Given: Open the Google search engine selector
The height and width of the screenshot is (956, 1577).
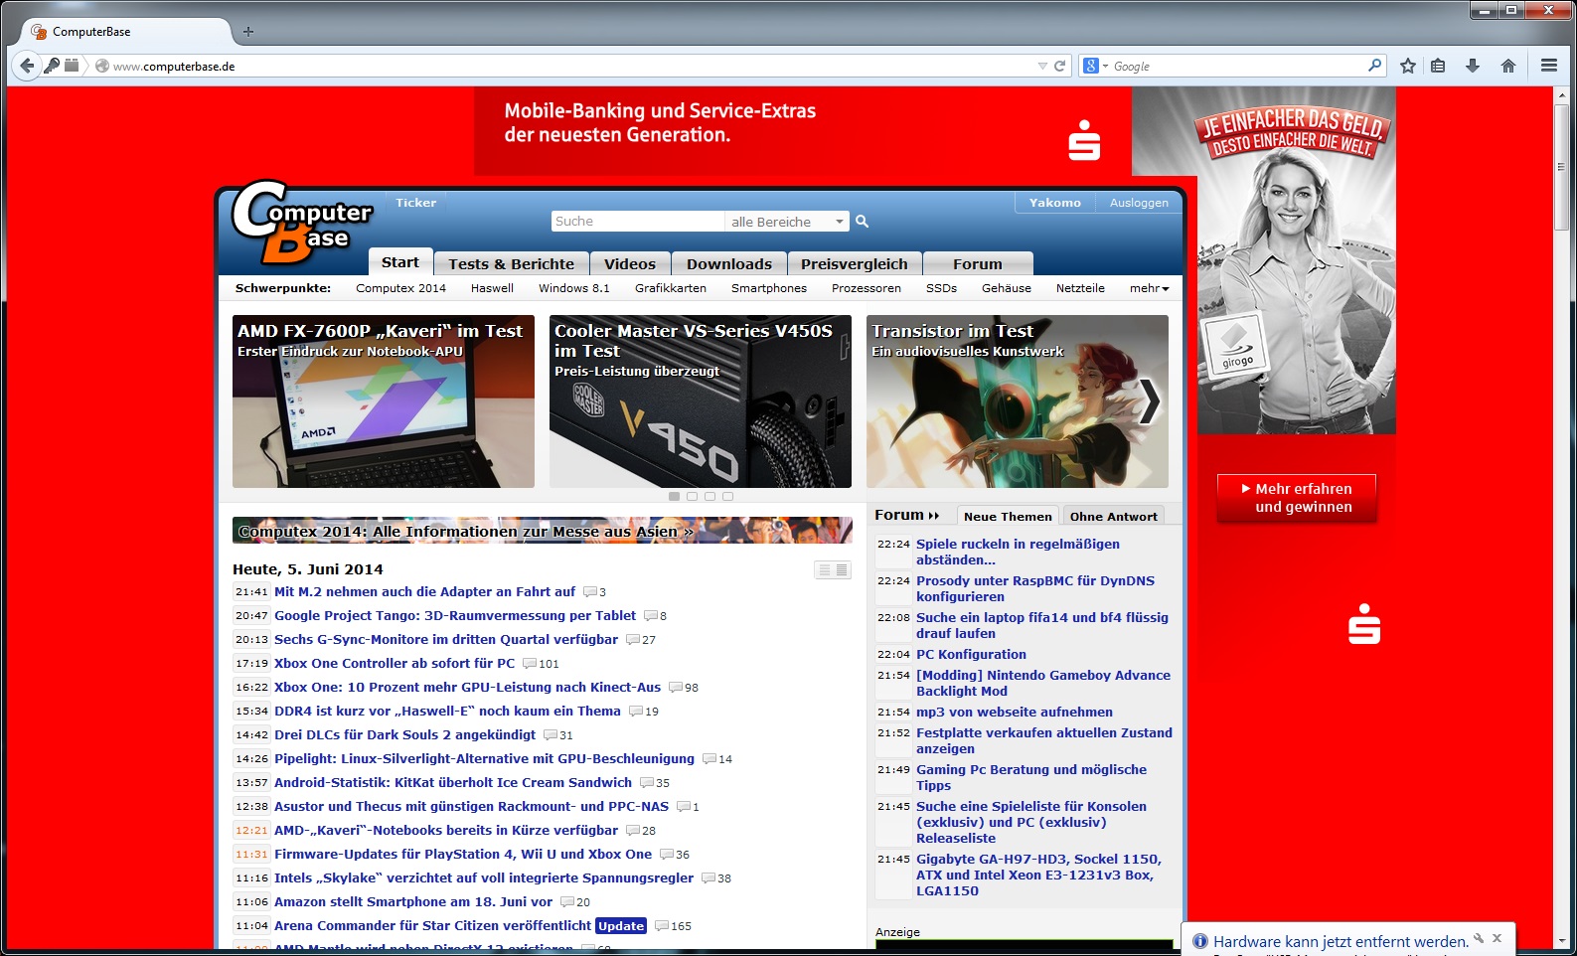Looking at the screenshot, I should pos(1095,66).
